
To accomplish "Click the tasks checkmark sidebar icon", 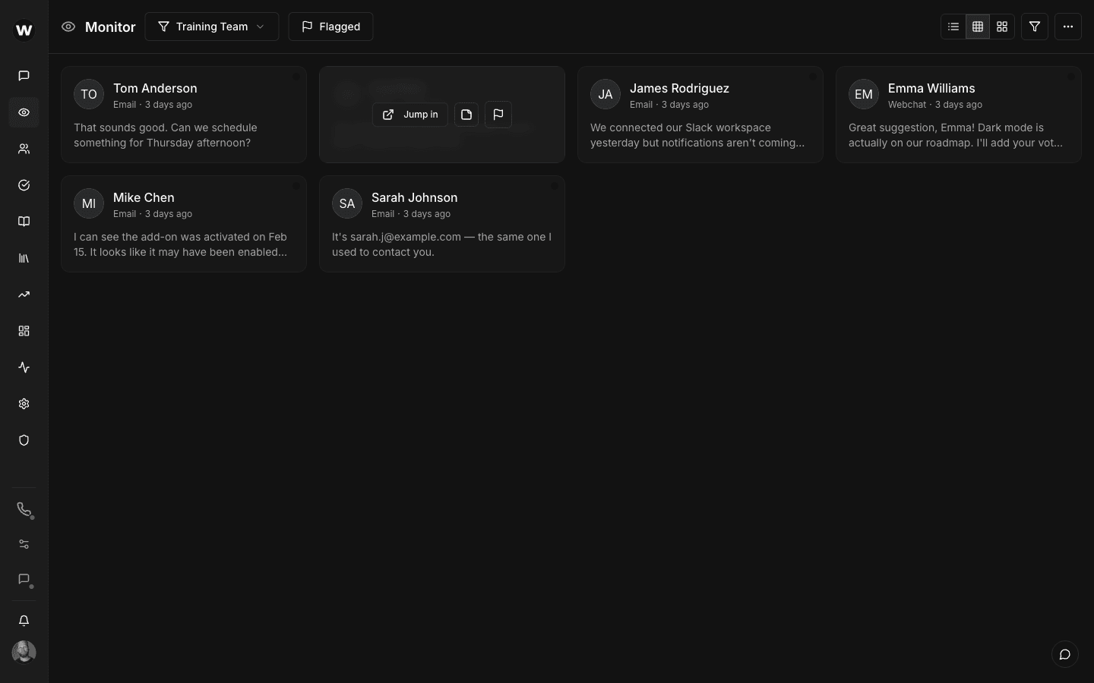I will pos(24,185).
